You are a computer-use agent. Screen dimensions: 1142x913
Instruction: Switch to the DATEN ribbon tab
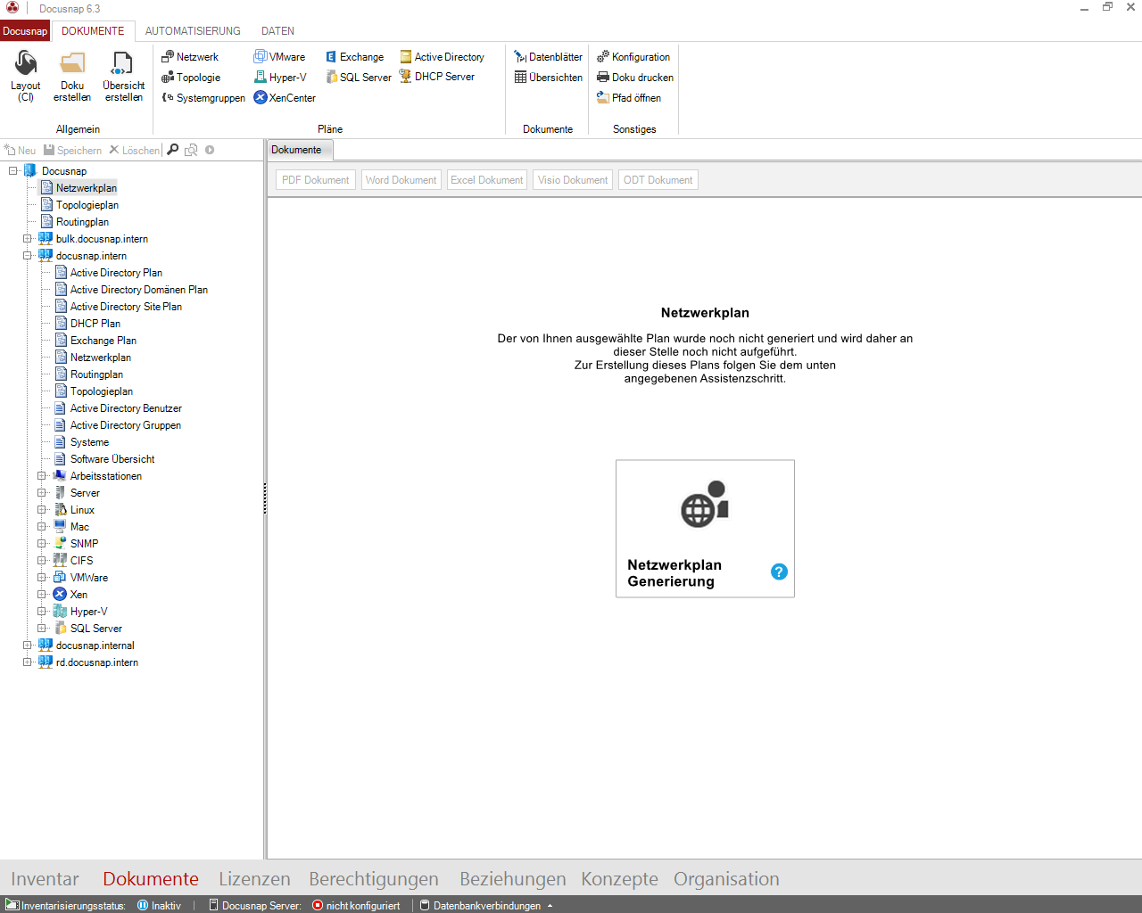point(277,30)
